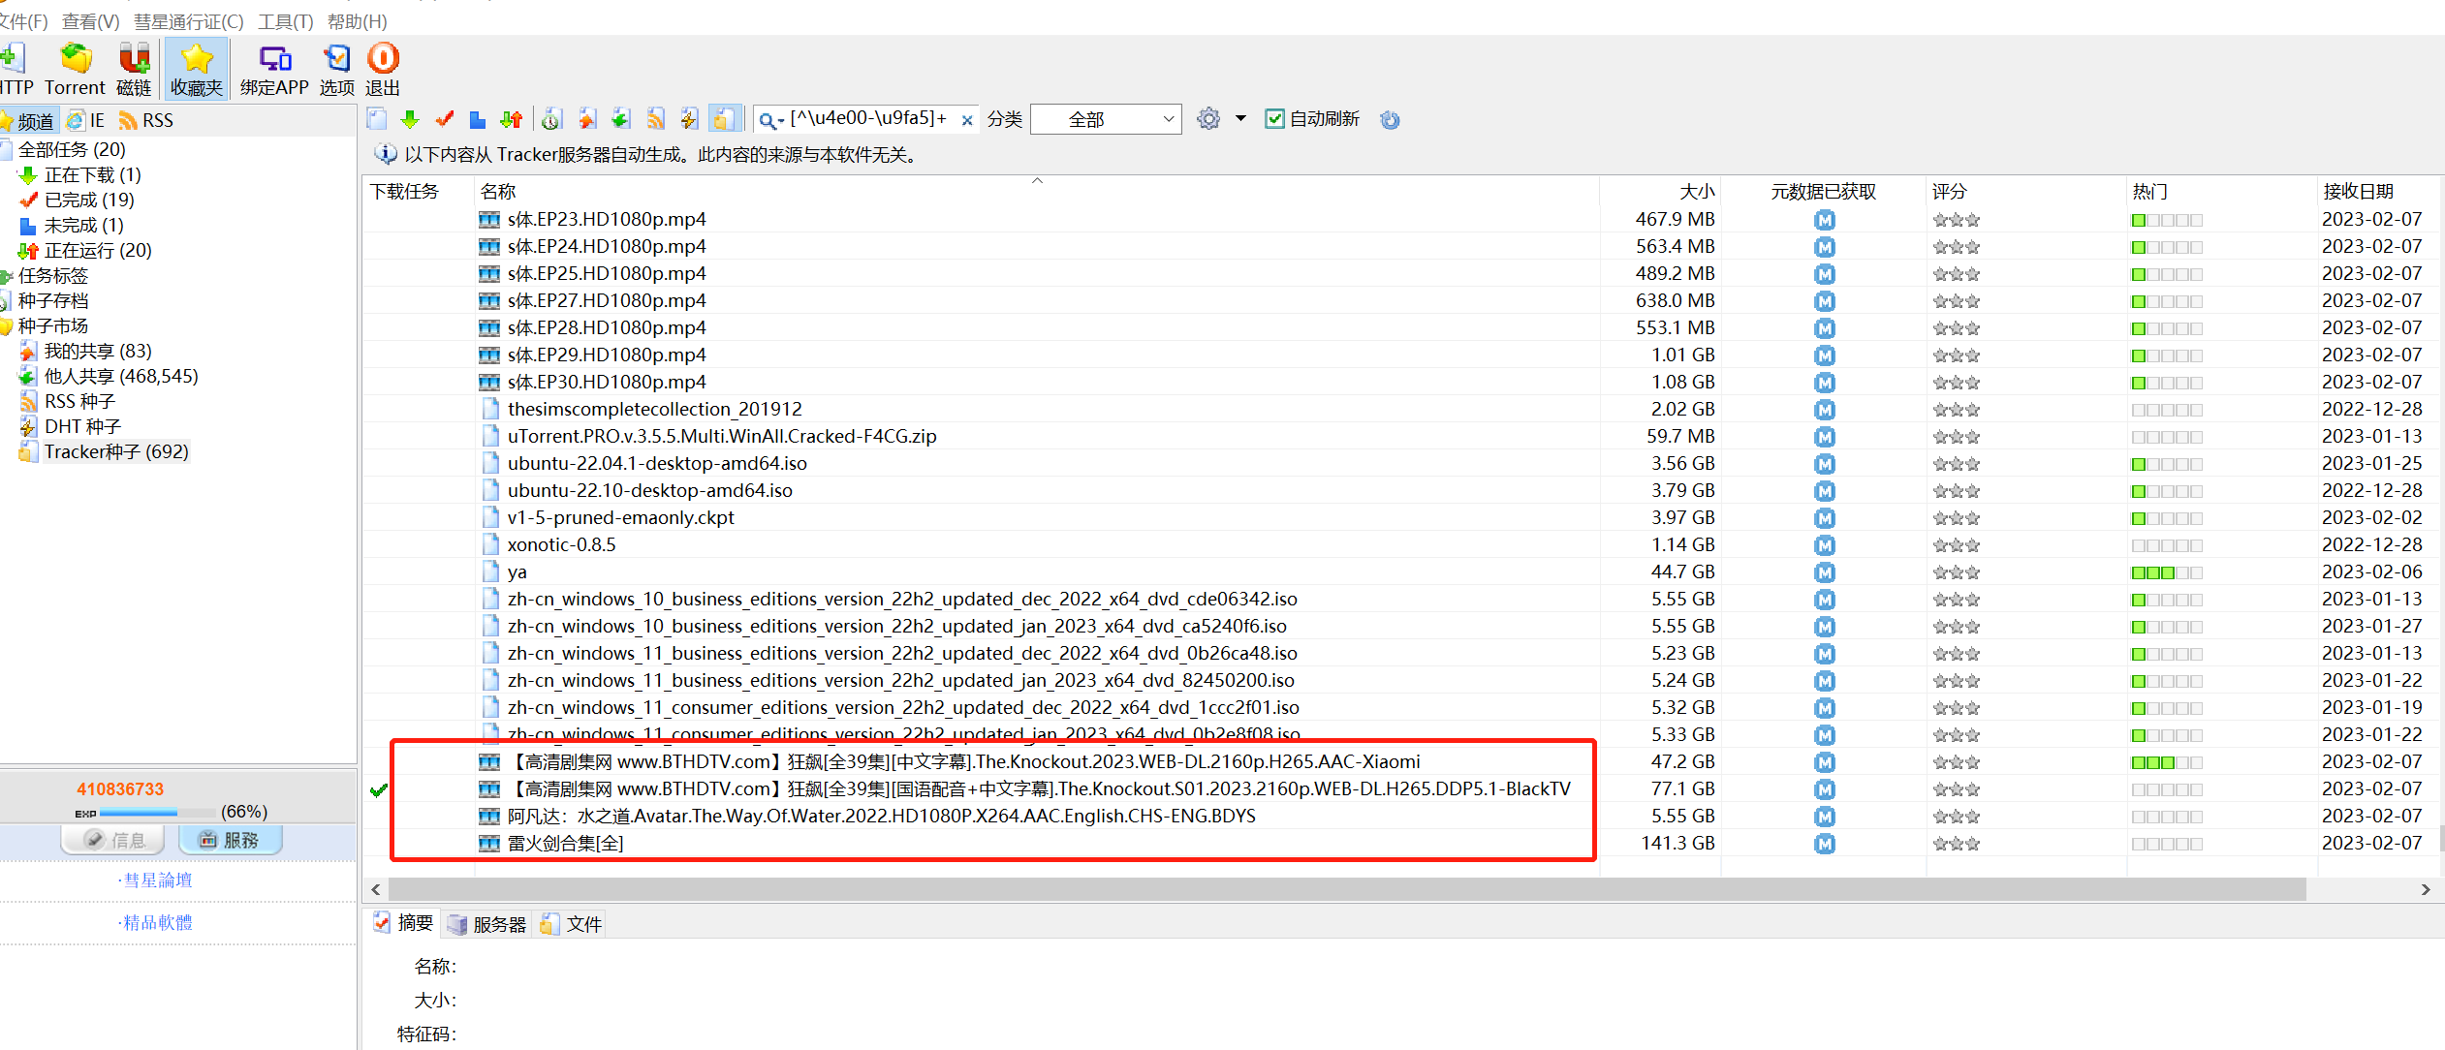Viewport: 2445px width, 1050px height.
Task: Click the all-tasks blank page filter icon
Action: point(378,119)
